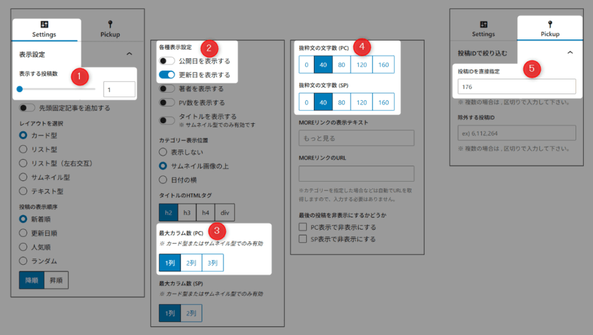Enable 著者を表示する switch

coord(167,89)
